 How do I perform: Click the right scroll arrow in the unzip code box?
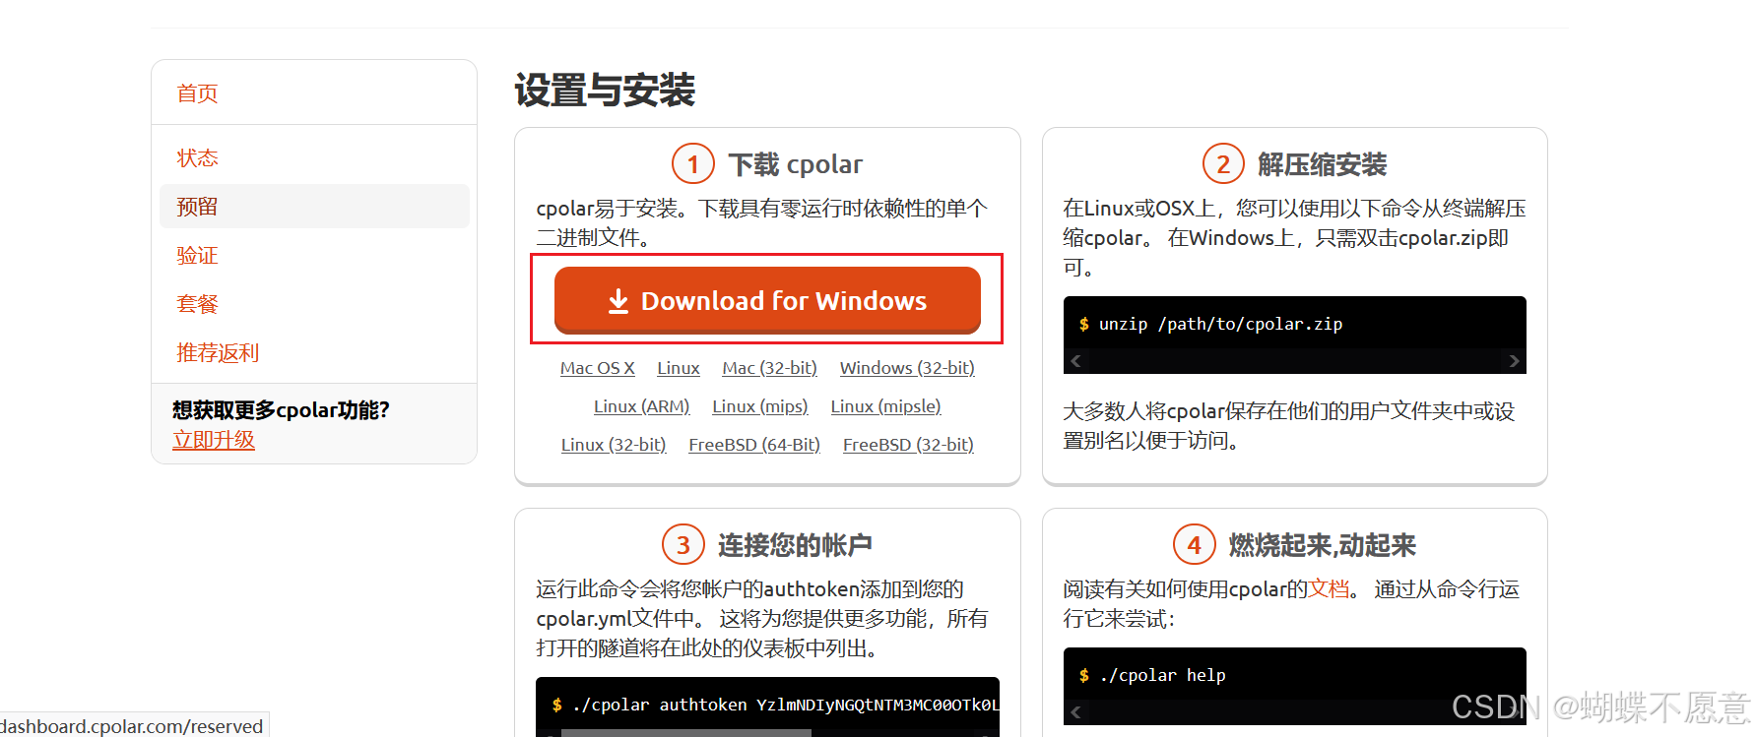tap(1514, 361)
